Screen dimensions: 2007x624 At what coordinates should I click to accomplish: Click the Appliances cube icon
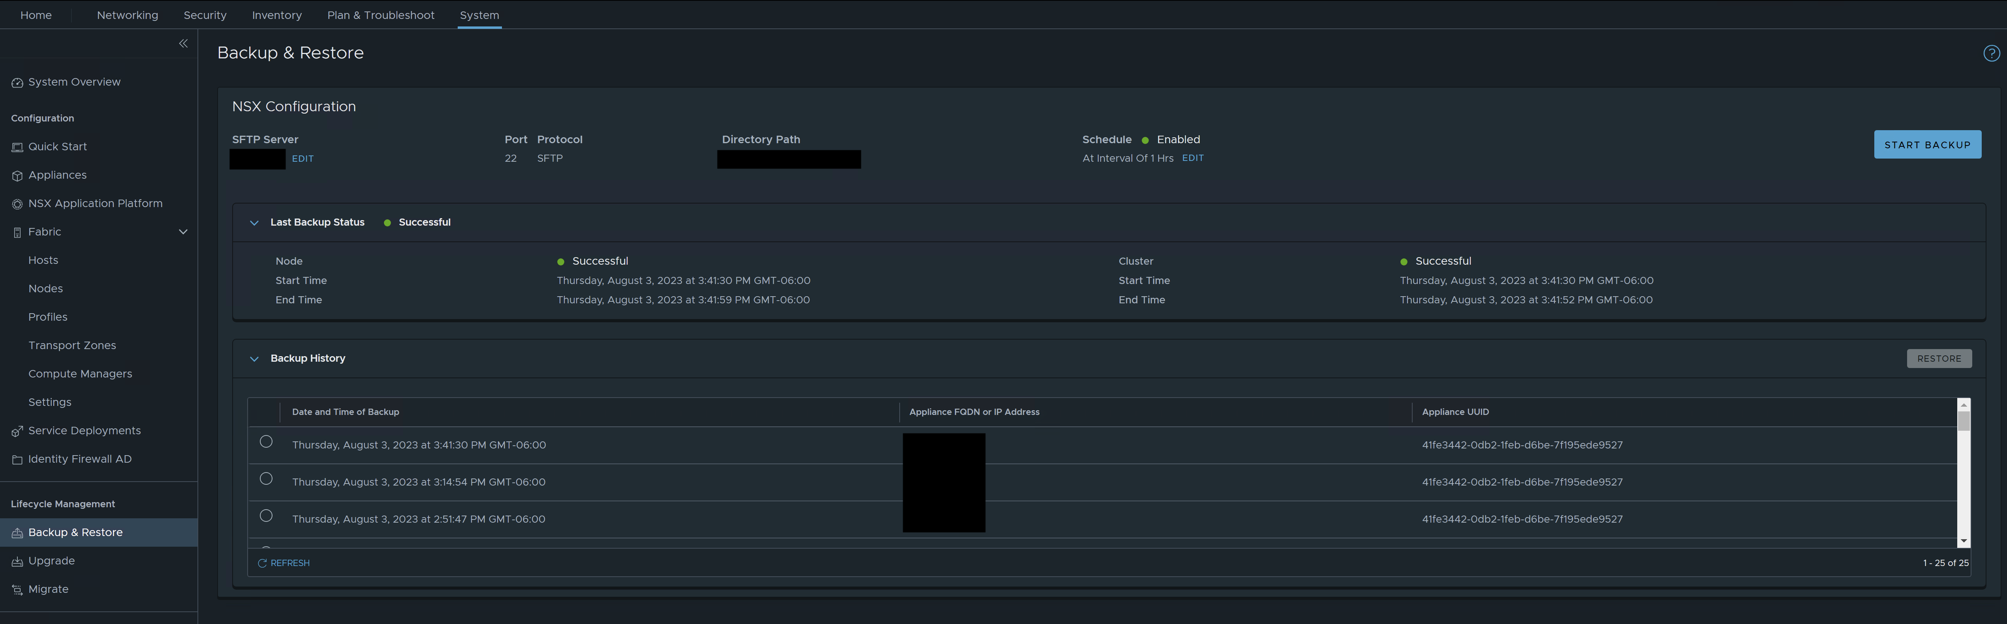[x=17, y=176]
